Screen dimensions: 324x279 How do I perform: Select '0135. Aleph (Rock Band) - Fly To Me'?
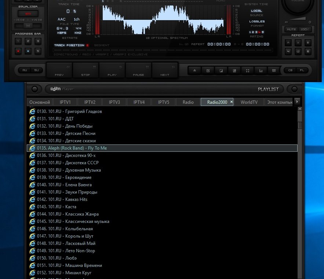[x=162, y=148]
